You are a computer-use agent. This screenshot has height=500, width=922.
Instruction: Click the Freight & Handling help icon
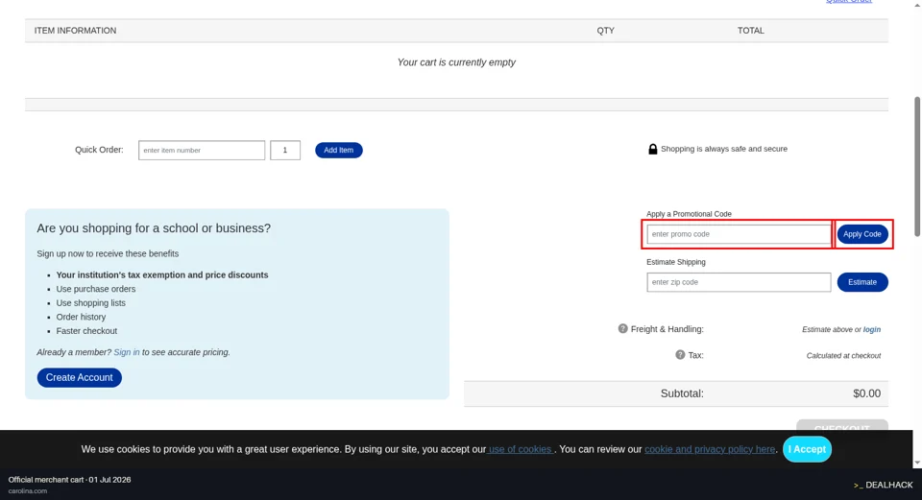point(622,328)
